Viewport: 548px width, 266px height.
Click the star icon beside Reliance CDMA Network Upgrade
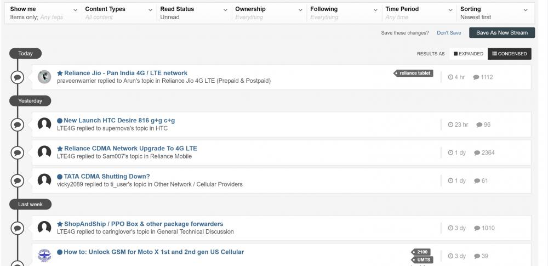pyautogui.click(x=60, y=149)
